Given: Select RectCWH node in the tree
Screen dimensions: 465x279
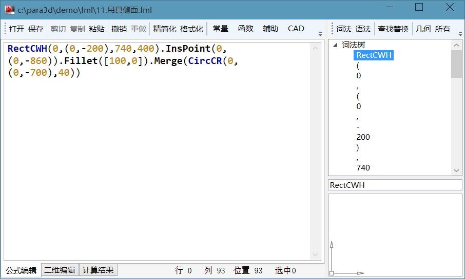Looking at the screenshot, I should click(374, 55).
